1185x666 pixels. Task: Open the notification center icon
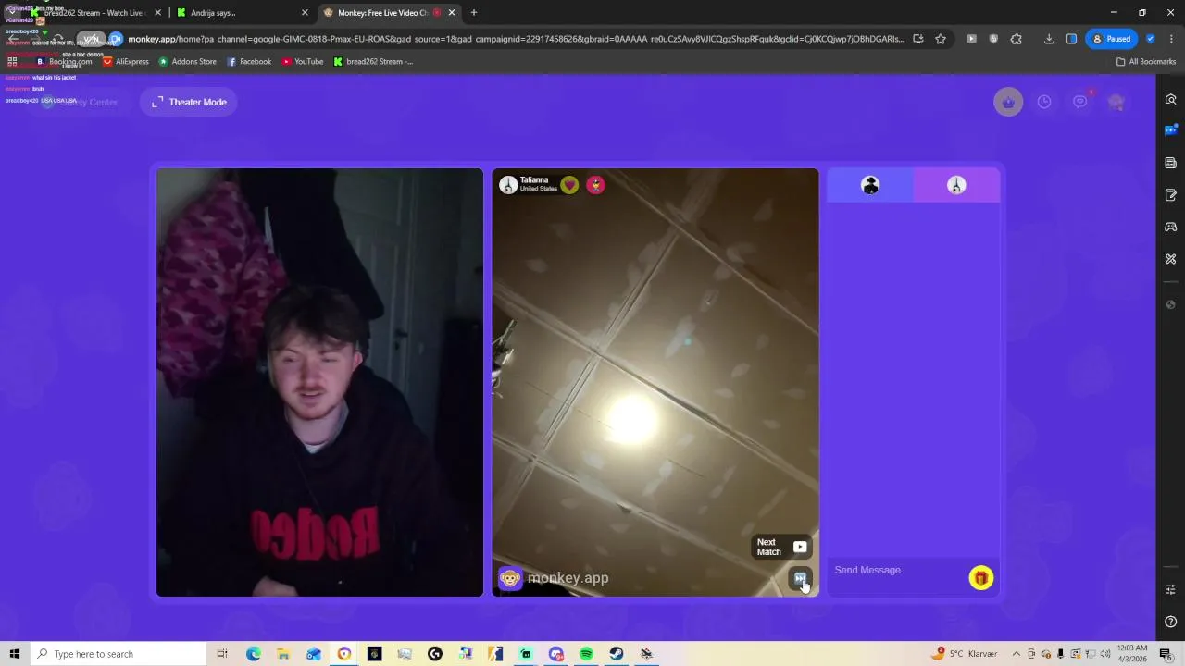1165,654
